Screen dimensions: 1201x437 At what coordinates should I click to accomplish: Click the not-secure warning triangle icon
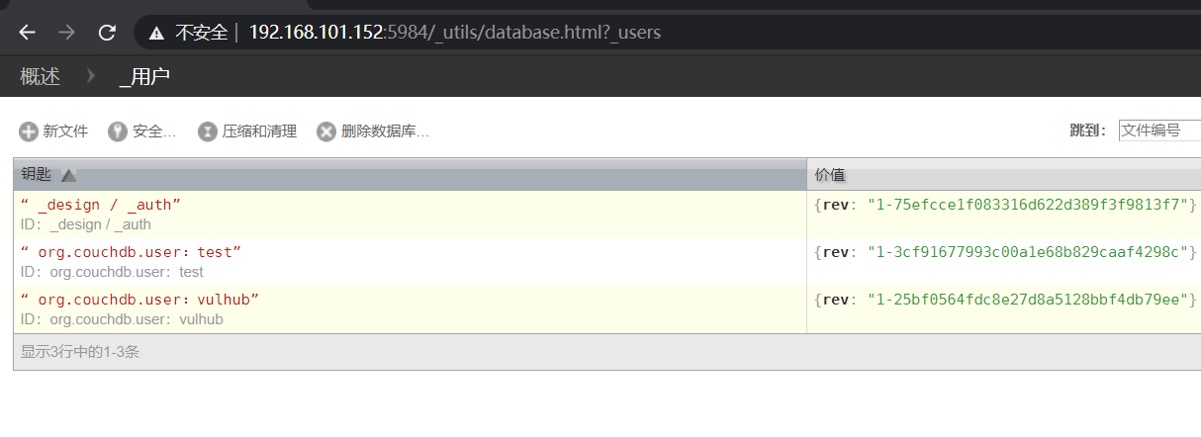[156, 33]
